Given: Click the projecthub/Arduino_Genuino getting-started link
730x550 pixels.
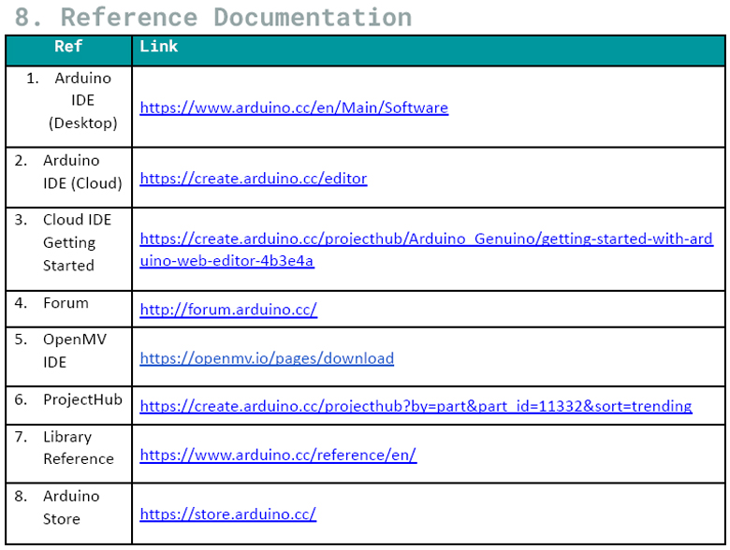Looking at the screenshot, I should [x=426, y=239].
